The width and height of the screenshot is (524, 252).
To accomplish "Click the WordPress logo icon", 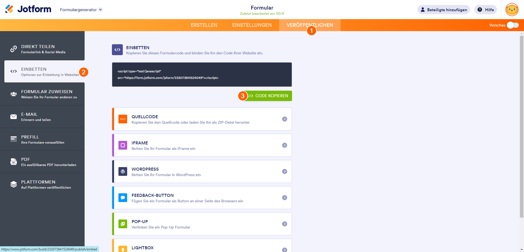I will tap(123, 171).
